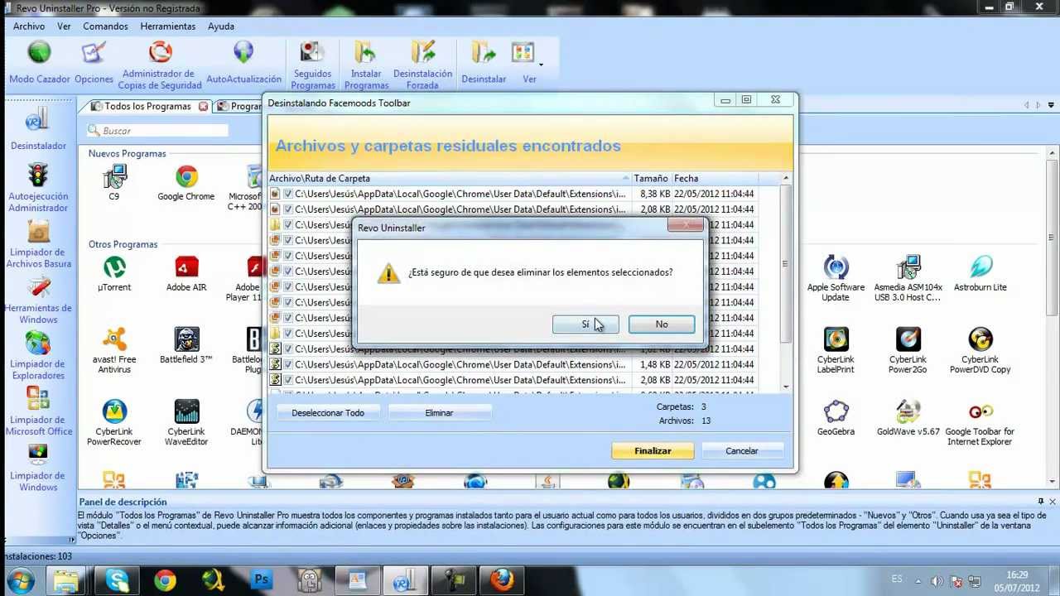1060x596 pixels.
Task: Click the Finalizar button
Action: 653,450
